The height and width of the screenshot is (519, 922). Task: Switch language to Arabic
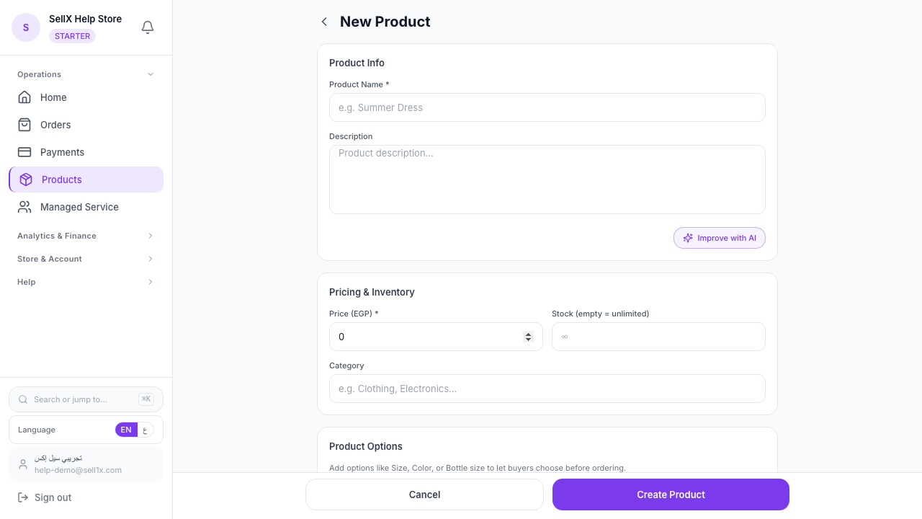[x=146, y=430]
